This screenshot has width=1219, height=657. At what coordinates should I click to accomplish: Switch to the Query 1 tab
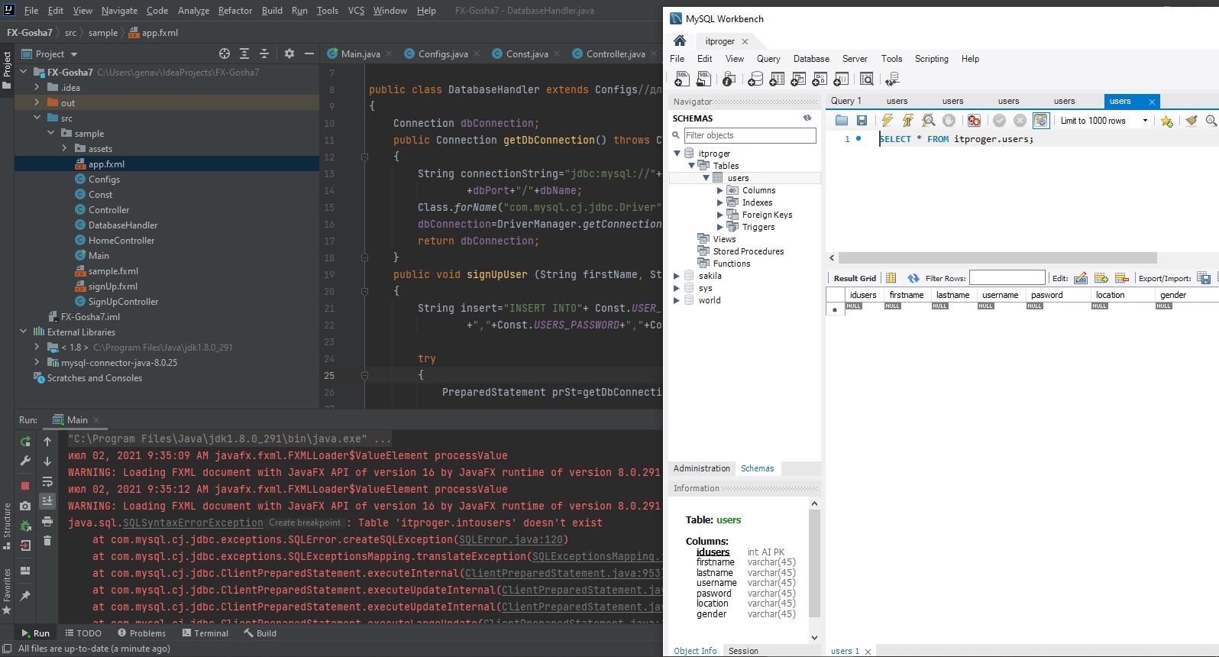[x=846, y=101]
